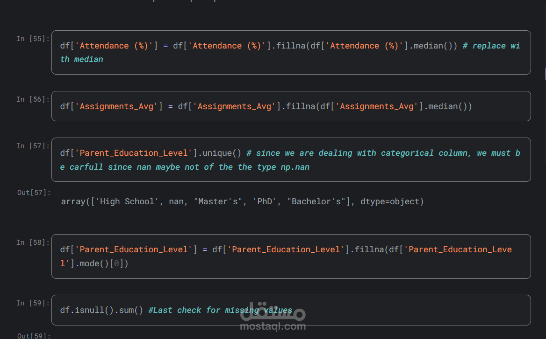546x339 pixels.
Task: Focus the In [55] Attendance fillna code cell
Action: point(291,52)
